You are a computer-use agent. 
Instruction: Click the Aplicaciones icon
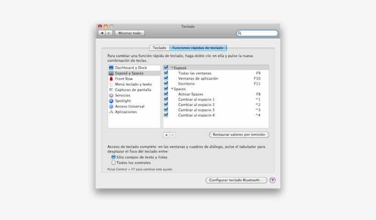coord(111,112)
